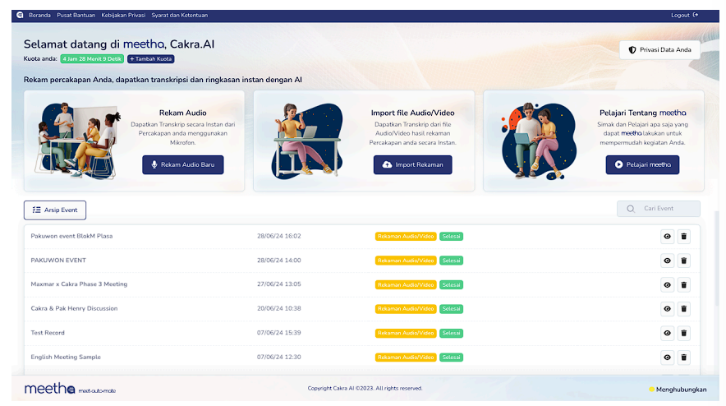Select Cakra & Pak Henry Discussion title

click(74, 308)
